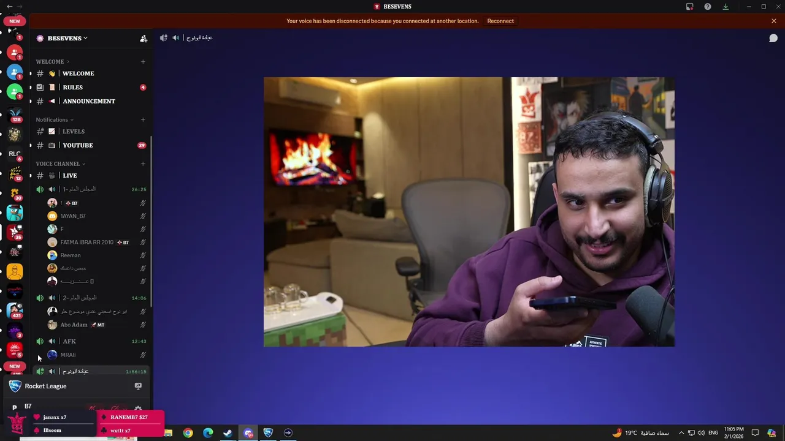Open the RLC server icon
This screenshot has height=441, width=785.
[x=15, y=154]
